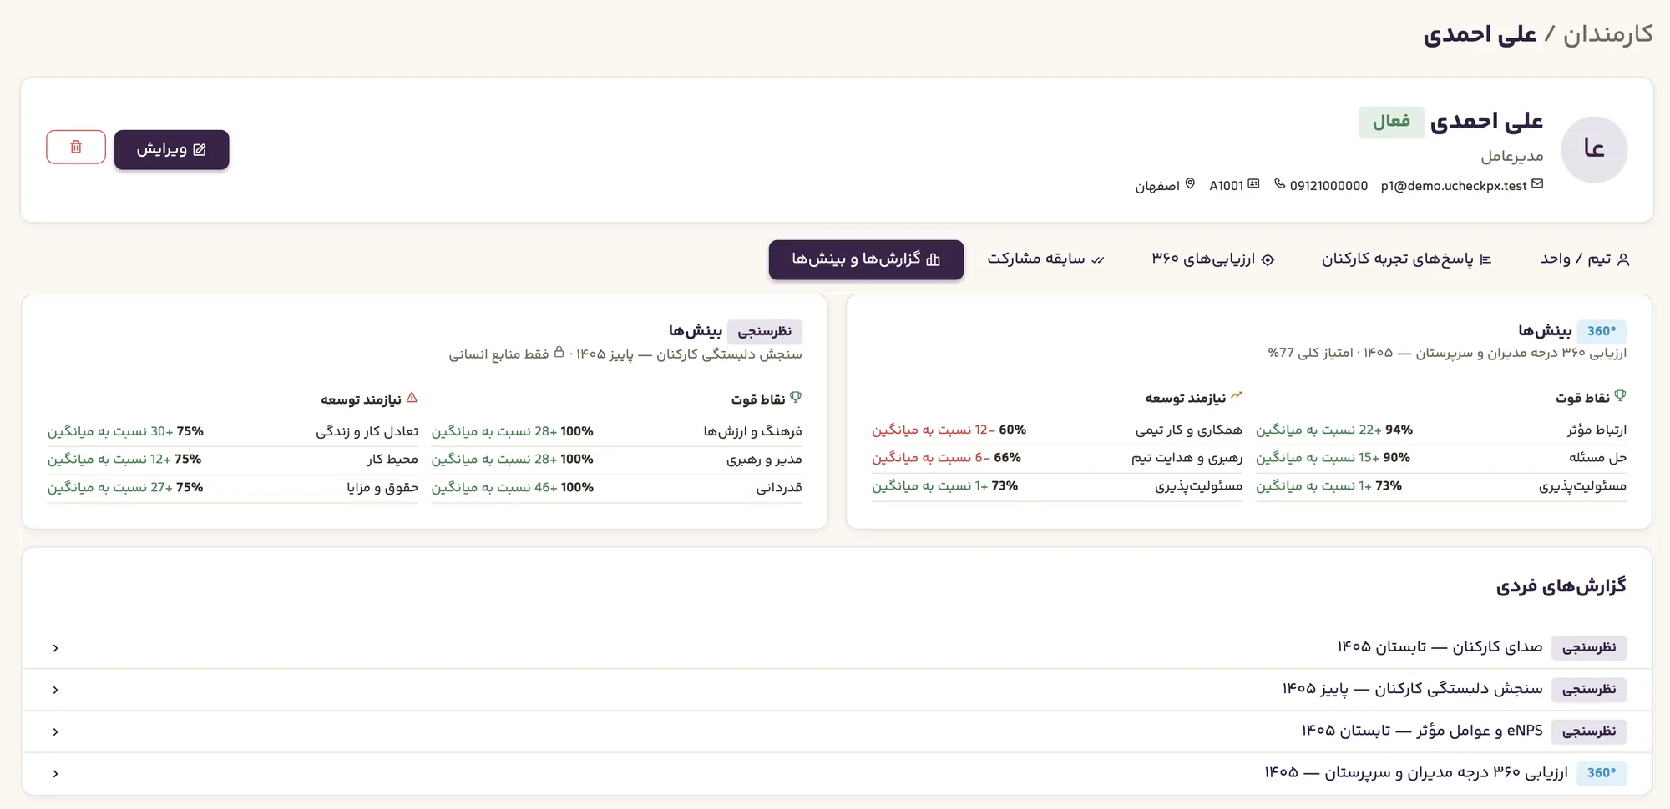Click the target icon on the ارزیابی‌های ۳۶۰ tab
Image resolution: width=1670 pixels, height=809 pixels.
point(1268,260)
